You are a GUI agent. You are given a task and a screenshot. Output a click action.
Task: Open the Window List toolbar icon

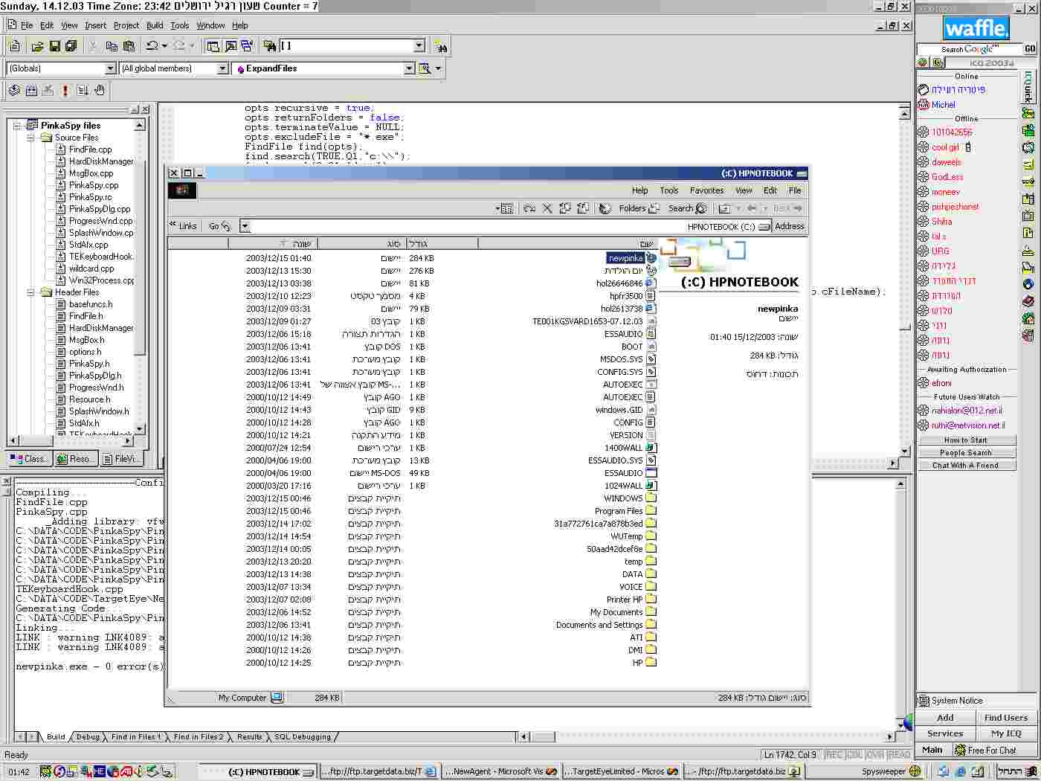pos(246,46)
